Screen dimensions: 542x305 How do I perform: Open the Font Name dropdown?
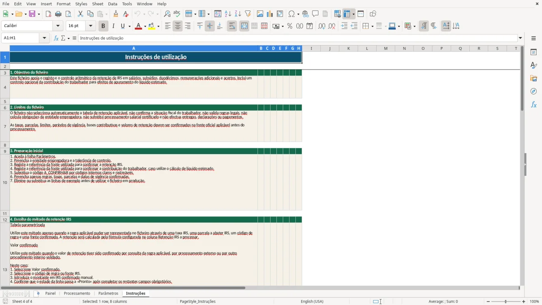pyautogui.click(x=58, y=26)
